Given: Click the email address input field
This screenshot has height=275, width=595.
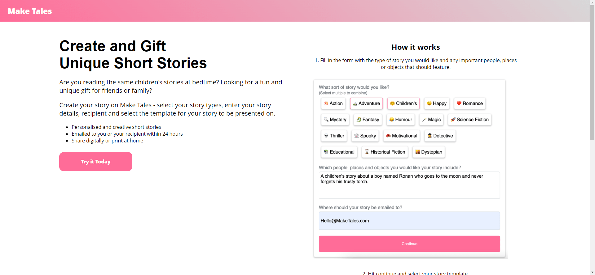Looking at the screenshot, I should coord(409,221).
